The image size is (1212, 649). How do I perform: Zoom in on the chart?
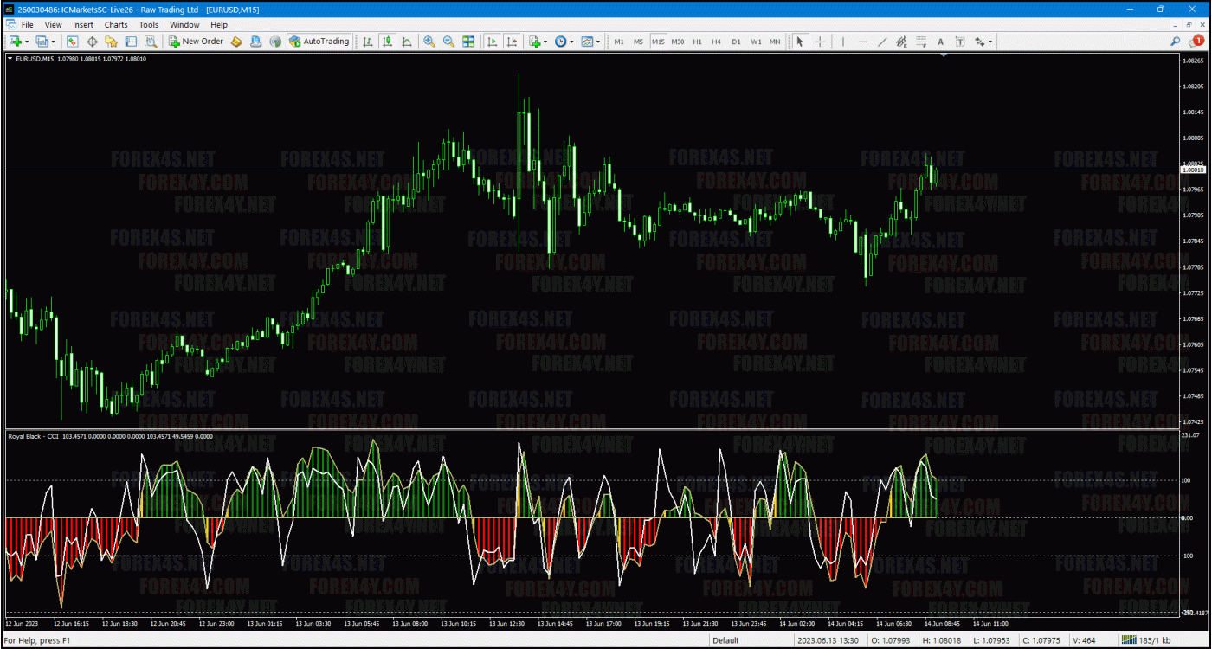tap(429, 42)
